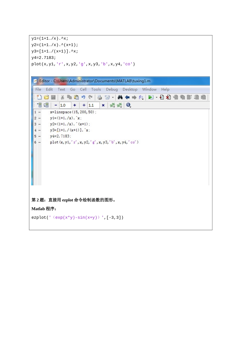The height and width of the screenshot is (346, 245).
Task: Print the script using the printer icon
Action: [100, 97]
